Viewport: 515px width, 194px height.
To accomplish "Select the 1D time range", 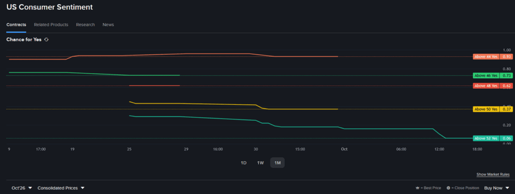I will click(x=244, y=163).
